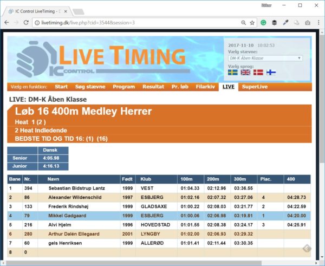Screen dimensions: 325x266
Task: Open the Vælg stævne dropdown
Action: [265, 58]
